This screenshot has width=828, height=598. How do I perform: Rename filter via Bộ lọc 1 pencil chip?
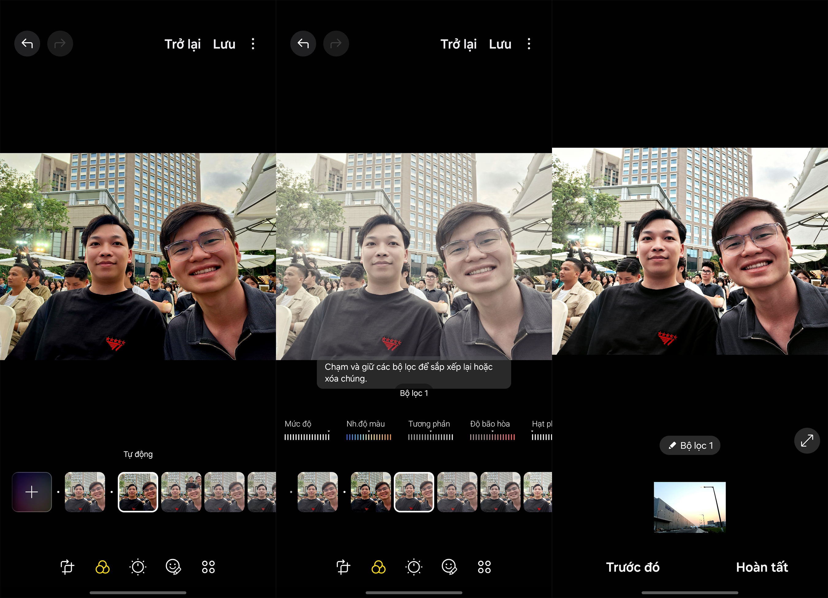pos(690,445)
